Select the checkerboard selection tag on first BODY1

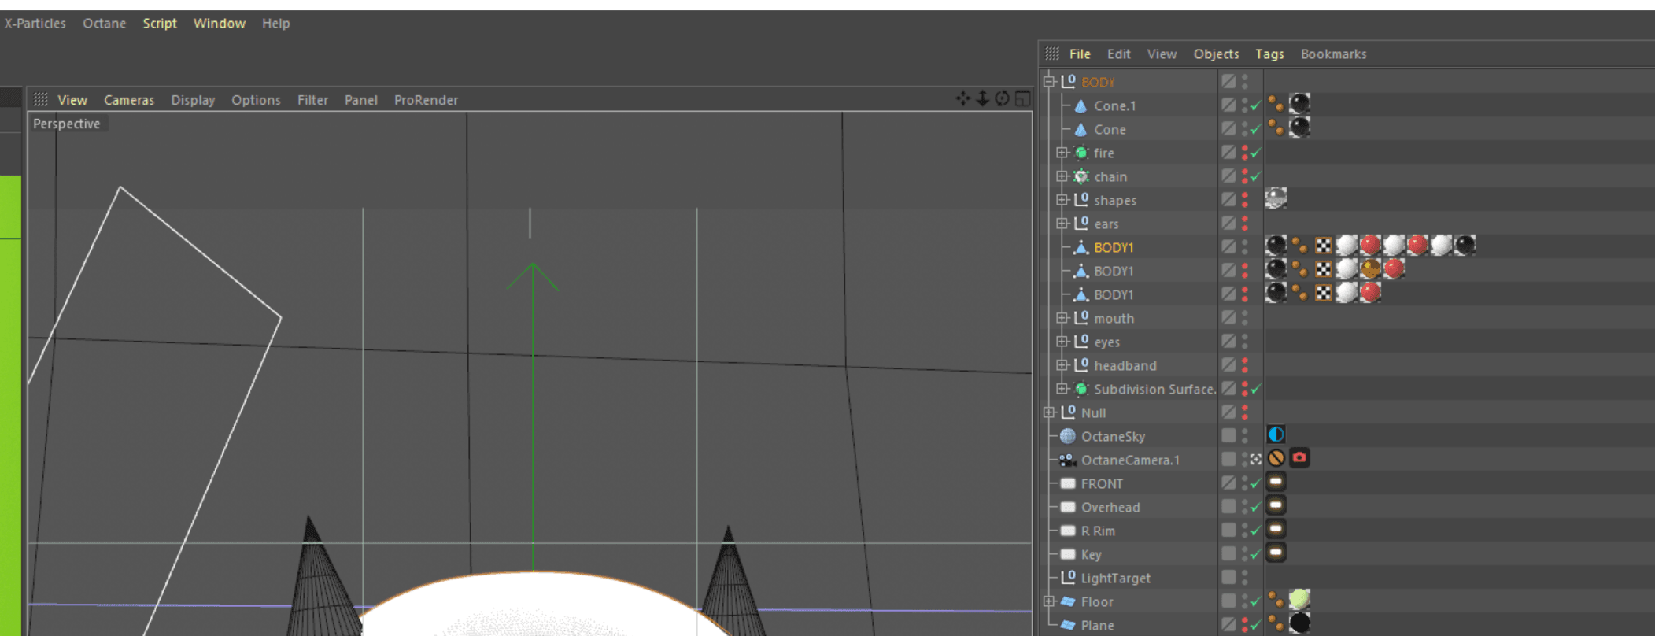click(x=1323, y=246)
